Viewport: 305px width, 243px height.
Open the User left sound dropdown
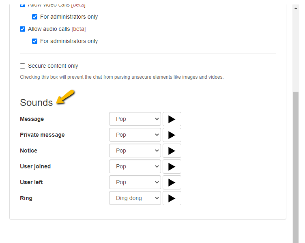tap(135, 183)
